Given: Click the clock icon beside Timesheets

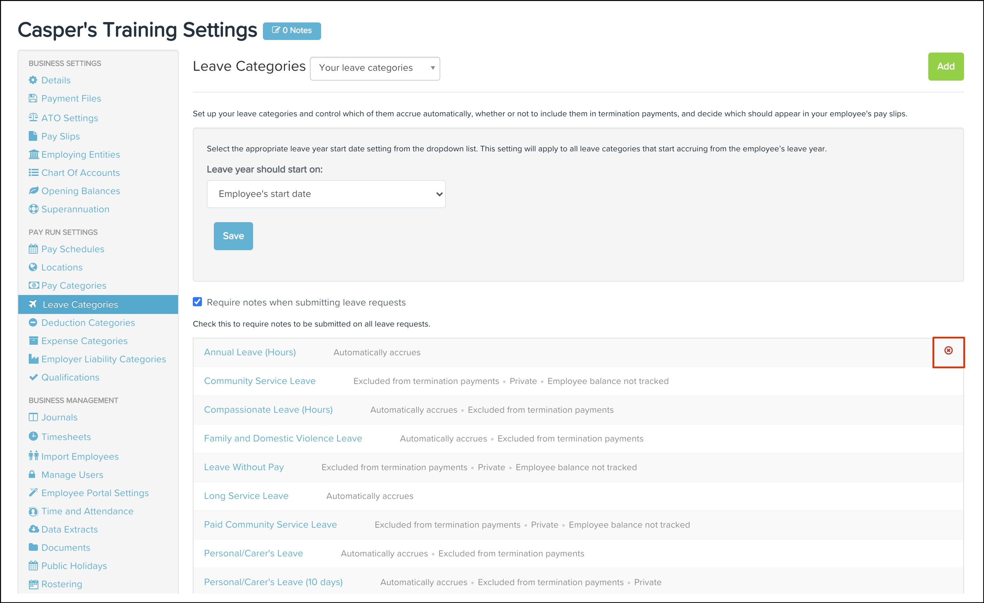Looking at the screenshot, I should (33, 436).
